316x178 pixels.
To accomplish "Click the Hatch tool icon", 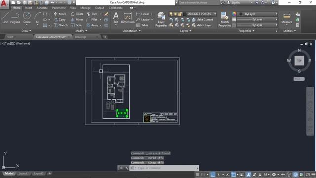I will click(x=45, y=25).
